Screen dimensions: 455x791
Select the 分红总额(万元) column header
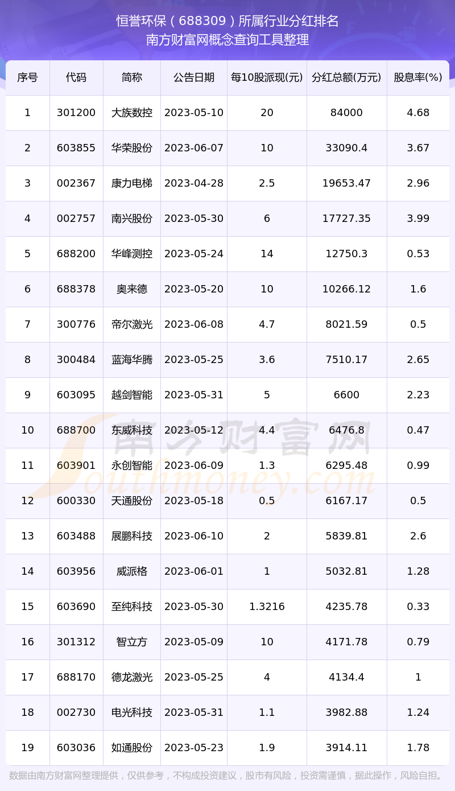point(346,77)
